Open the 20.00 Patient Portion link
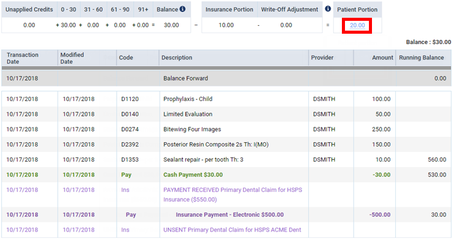Screen dimensions: 453x239 click(357, 25)
